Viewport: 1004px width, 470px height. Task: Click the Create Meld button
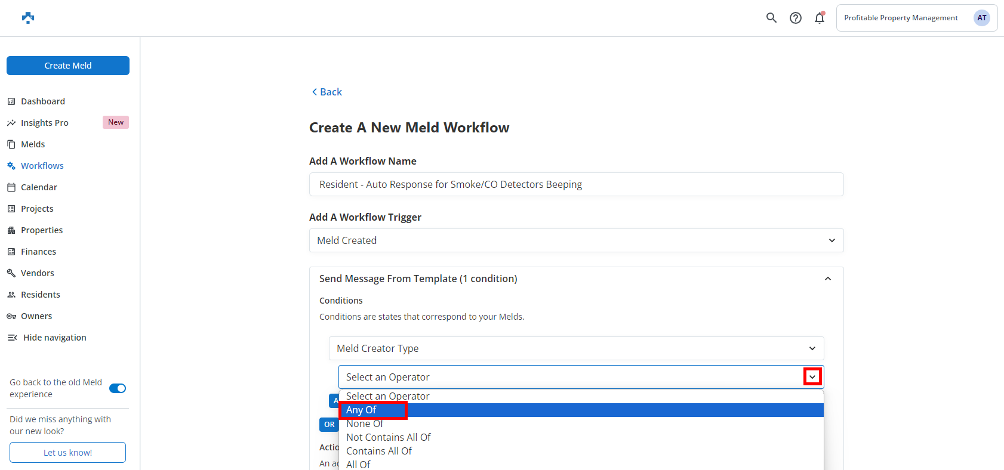pyautogui.click(x=68, y=66)
